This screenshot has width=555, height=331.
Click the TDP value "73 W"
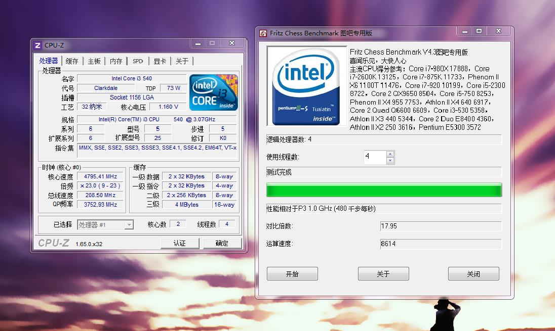click(x=173, y=88)
